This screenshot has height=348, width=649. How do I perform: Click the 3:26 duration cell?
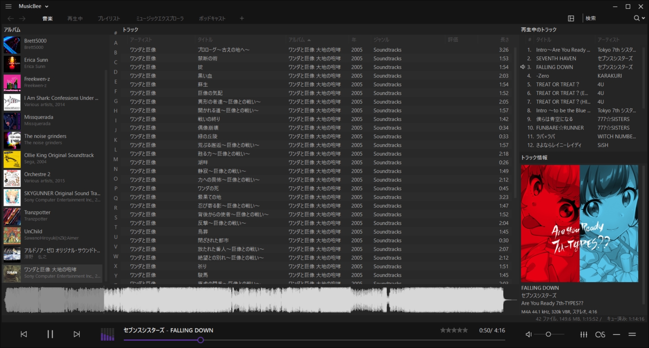coord(504,50)
